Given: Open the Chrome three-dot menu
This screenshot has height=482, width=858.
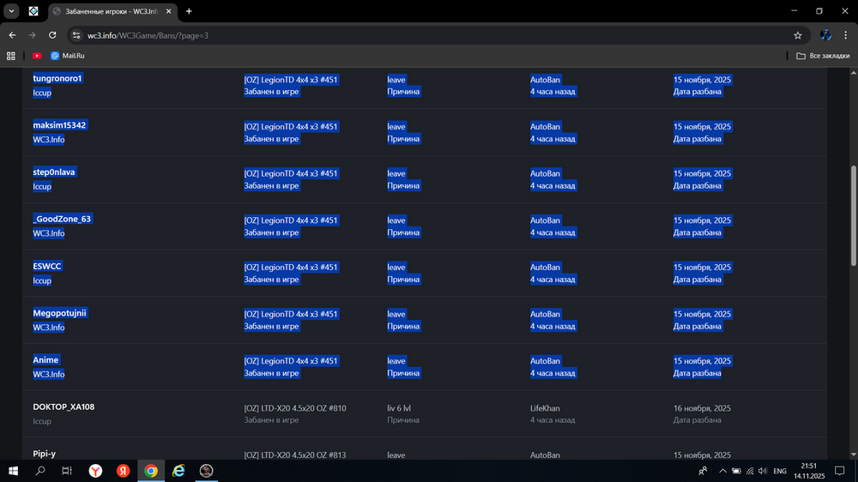Looking at the screenshot, I should 846,35.
